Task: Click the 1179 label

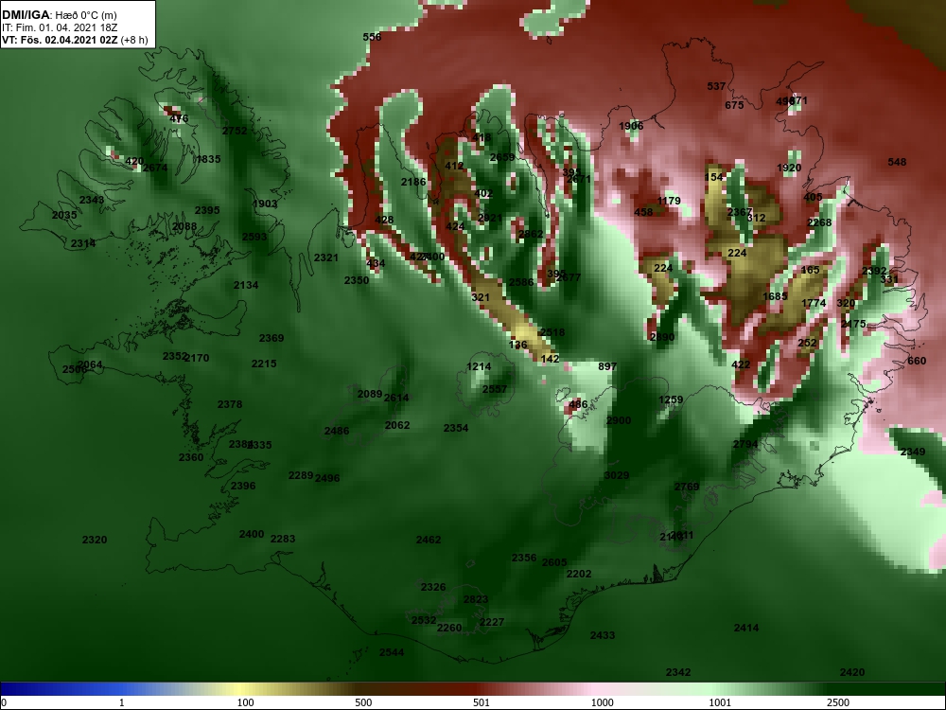Action: click(x=669, y=201)
